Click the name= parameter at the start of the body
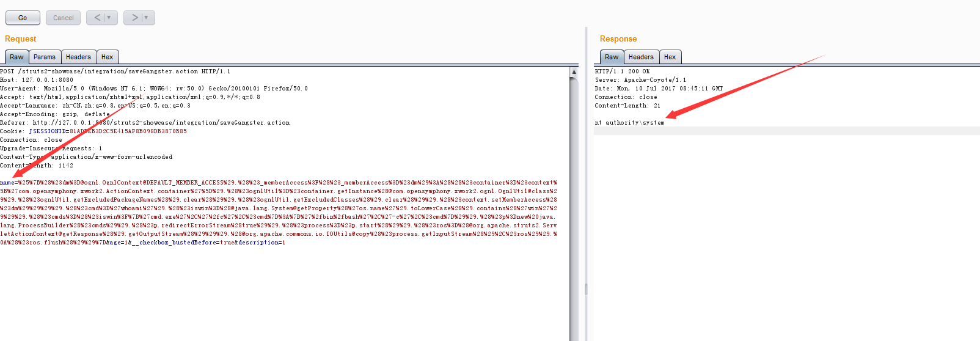 click(9, 183)
